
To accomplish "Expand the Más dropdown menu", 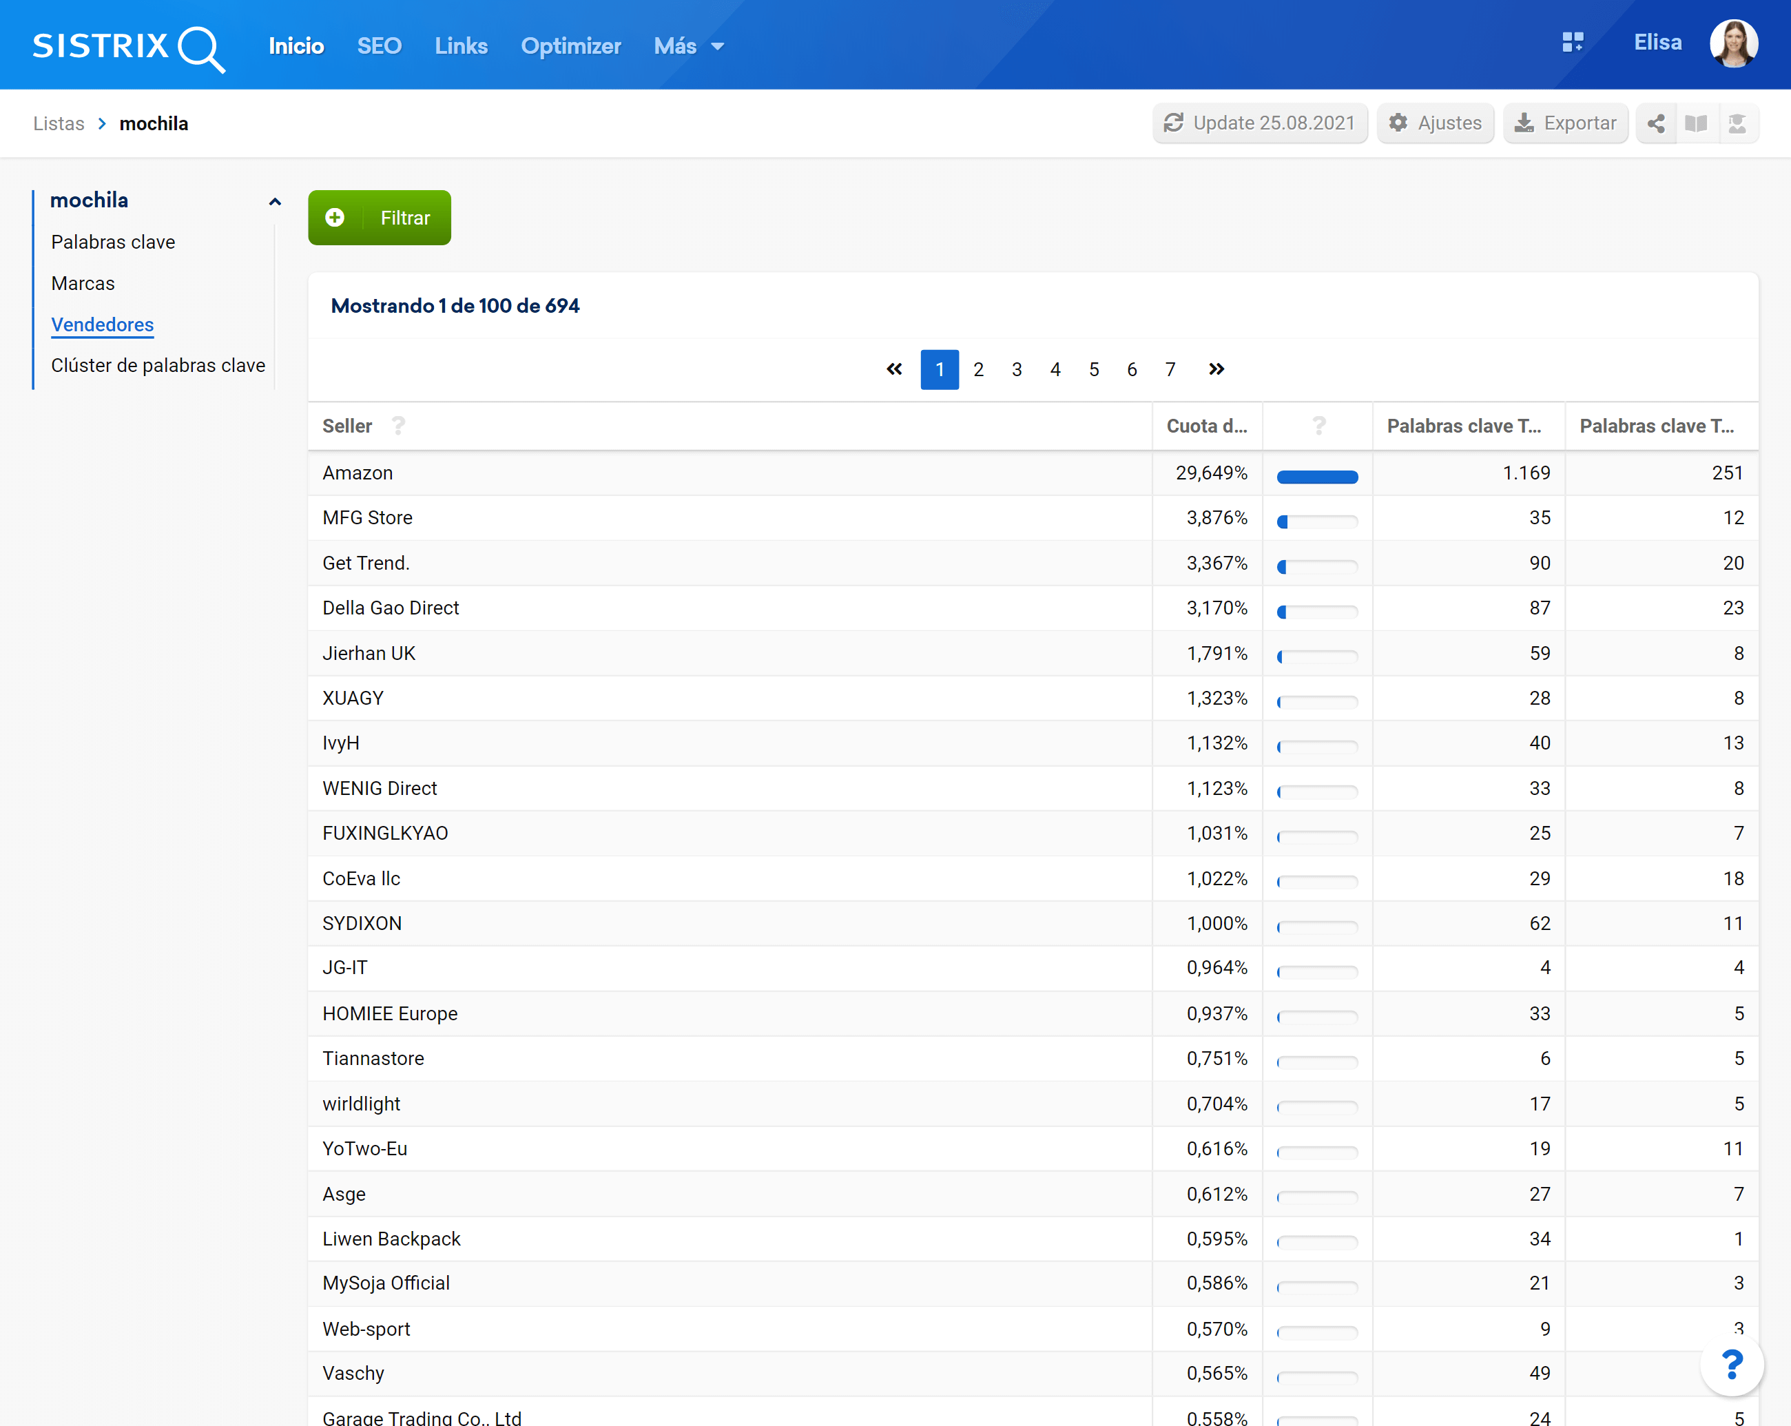I will [689, 47].
